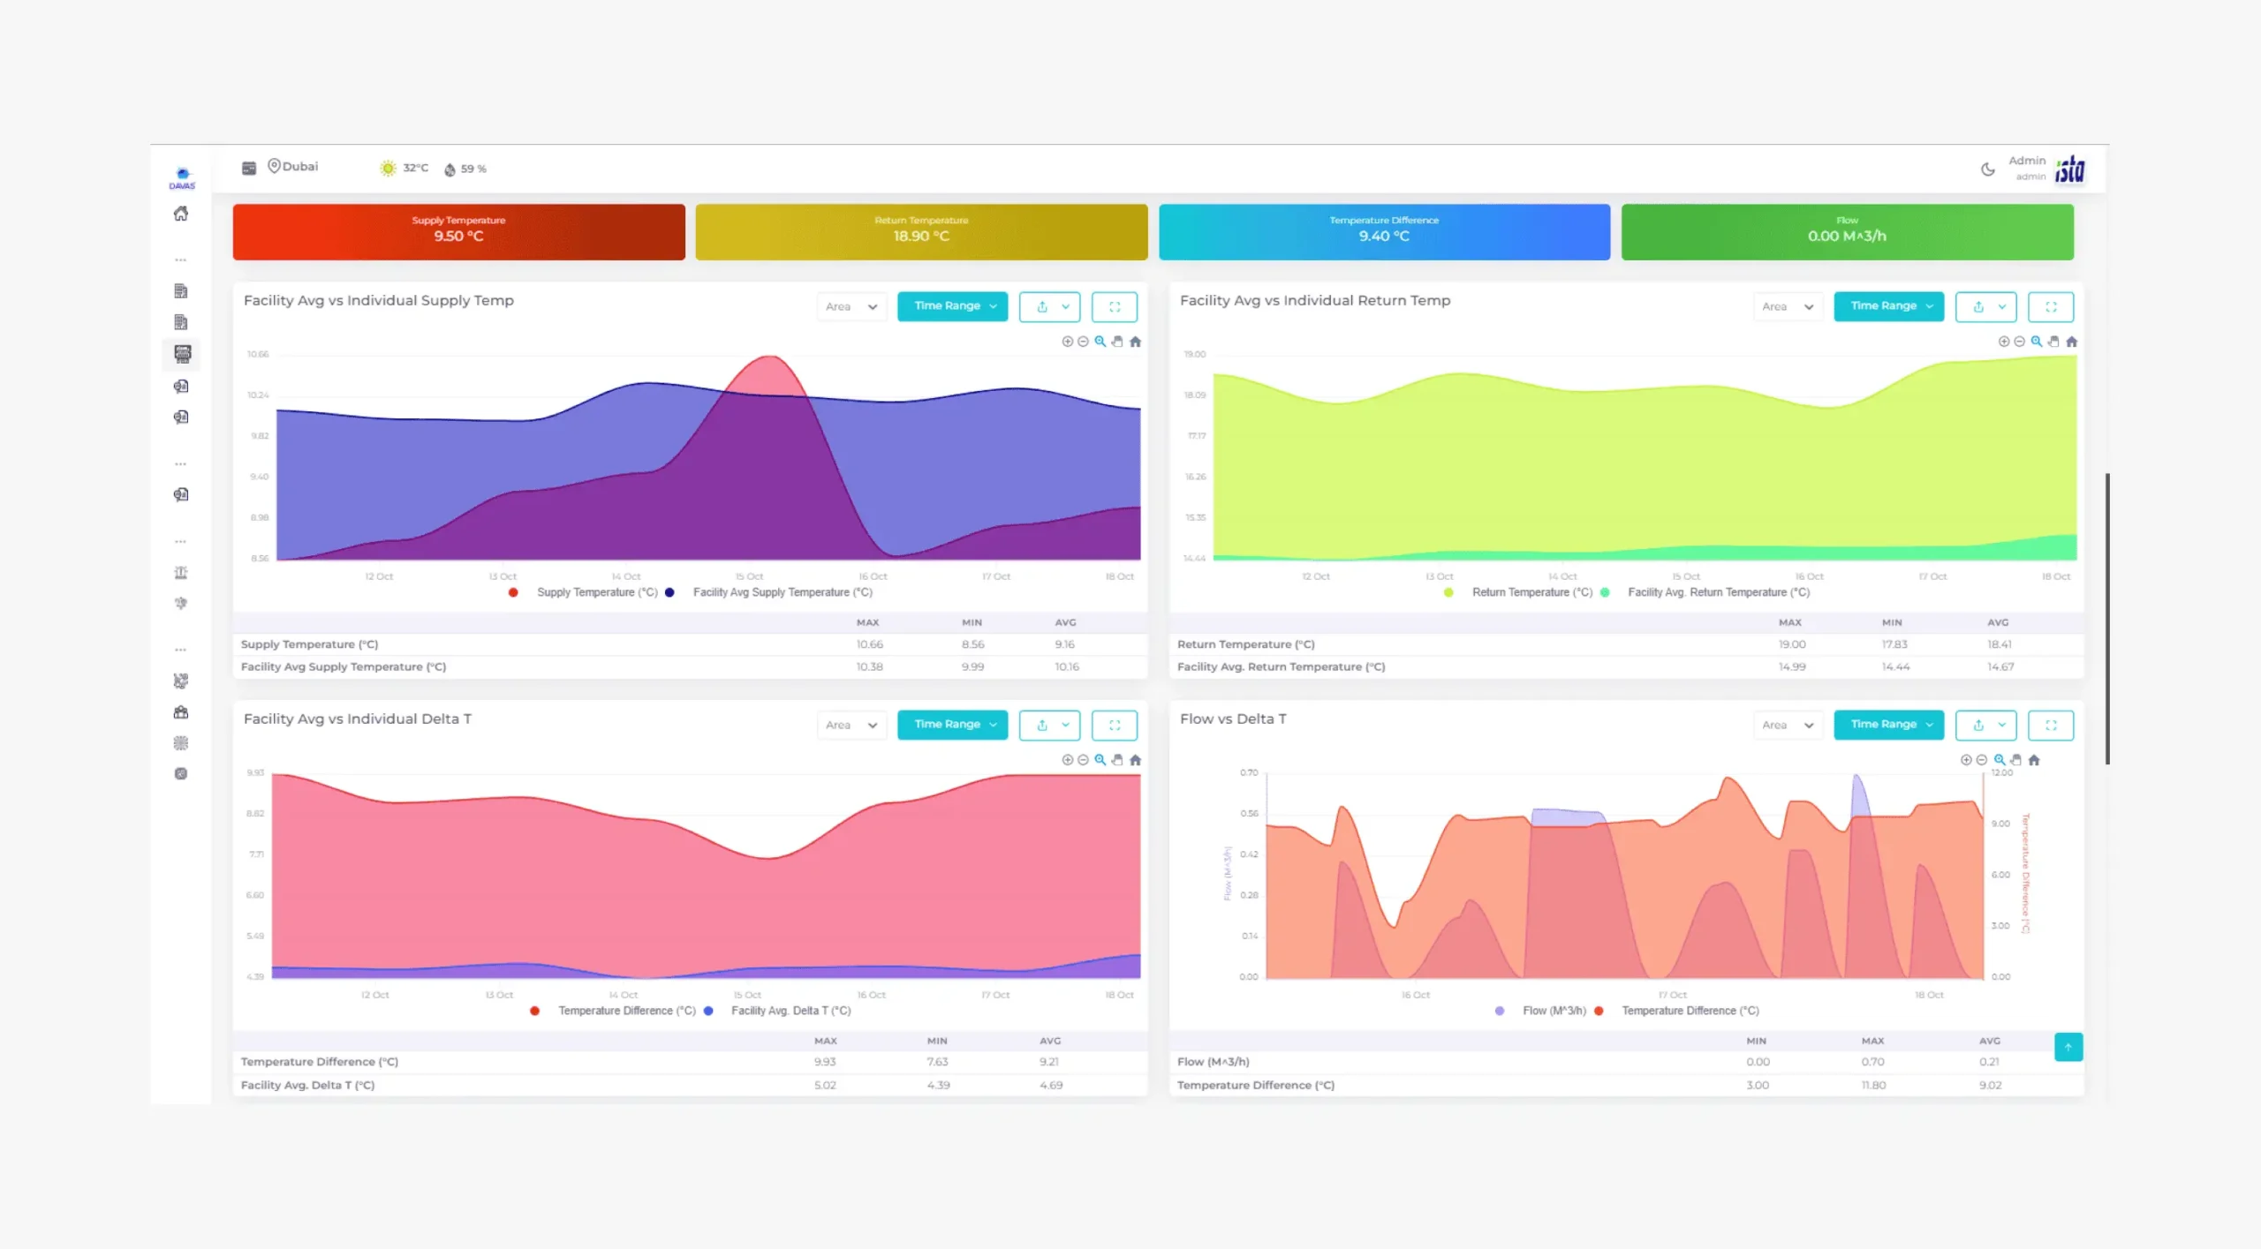Expand Supply Temp chart to fullscreen

click(1115, 306)
